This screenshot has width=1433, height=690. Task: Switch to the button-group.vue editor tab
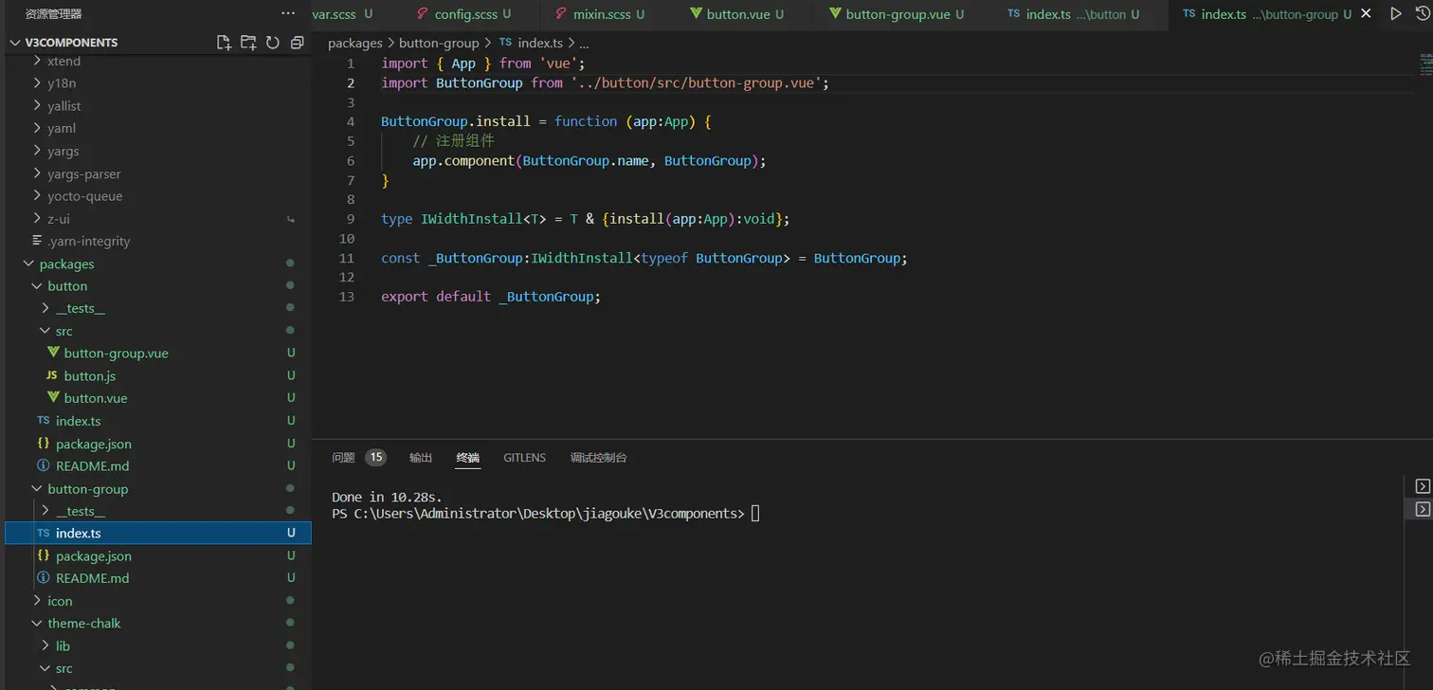point(904,14)
